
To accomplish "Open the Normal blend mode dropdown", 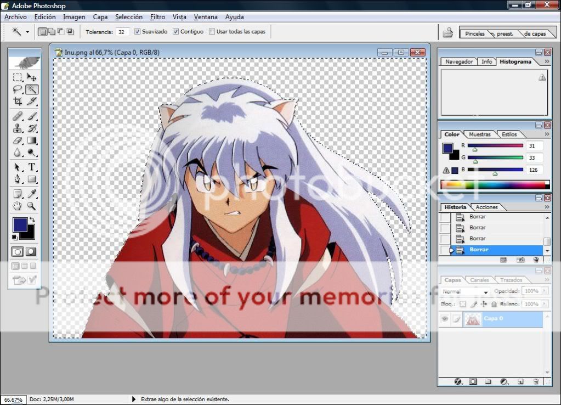I will pyautogui.click(x=465, y=292).
